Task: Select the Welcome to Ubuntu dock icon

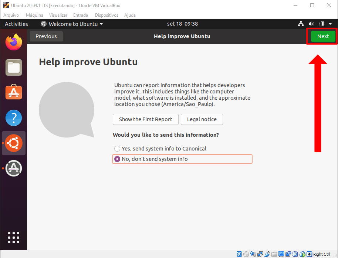Action: click(x=14, y=143)
